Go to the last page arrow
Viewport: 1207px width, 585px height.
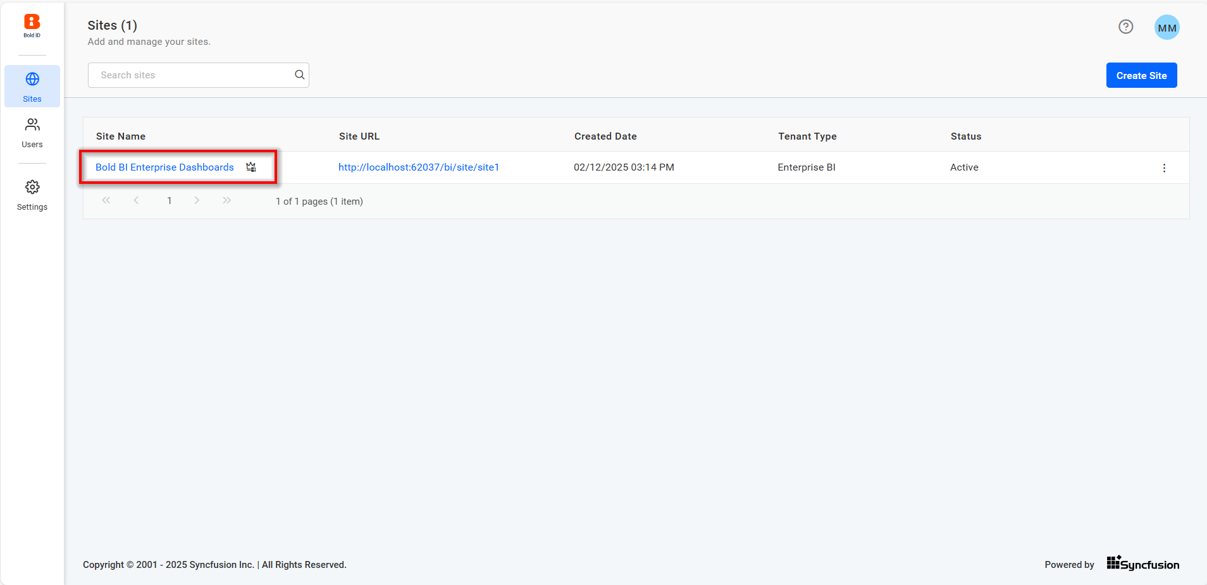tap(226, 201)
